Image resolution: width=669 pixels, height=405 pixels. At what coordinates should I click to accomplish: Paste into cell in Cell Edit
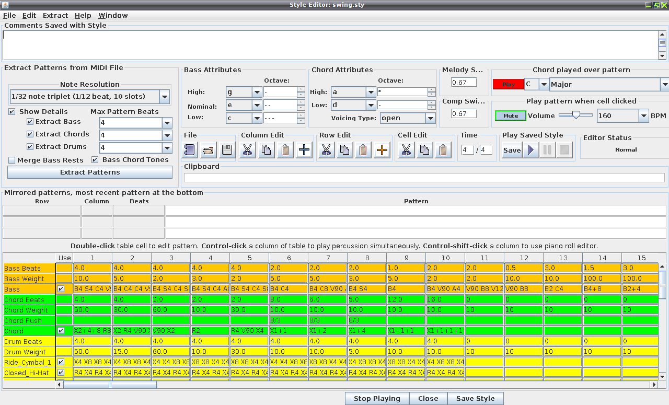(x=443, y=151)
